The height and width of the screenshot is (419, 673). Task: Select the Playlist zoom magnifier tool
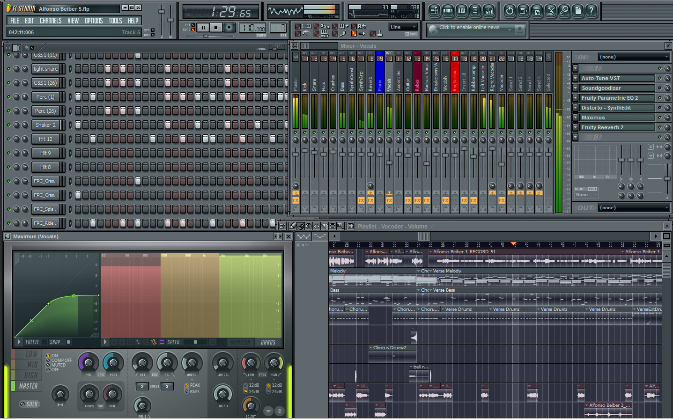coord(340,226)
